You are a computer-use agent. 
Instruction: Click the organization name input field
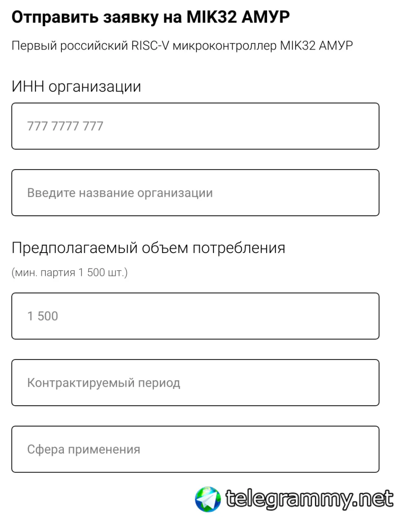click(x=195, y=193)
